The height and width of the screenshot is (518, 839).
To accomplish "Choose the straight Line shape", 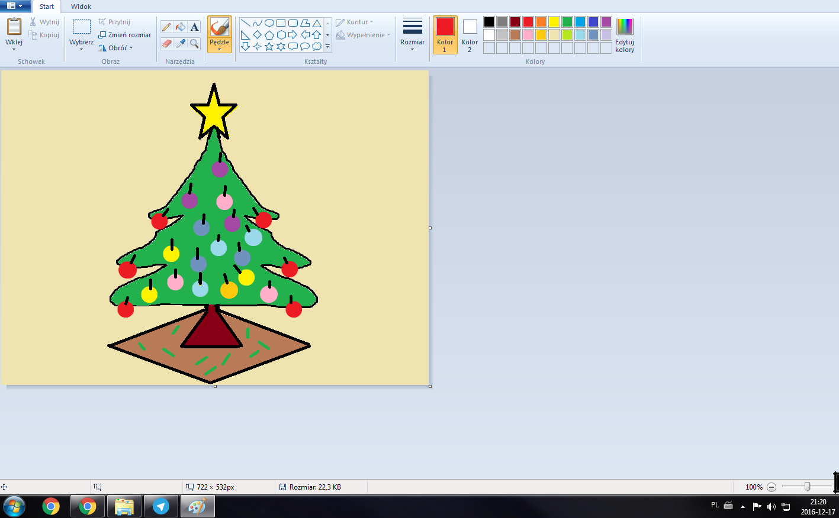I will click(245, 23).
